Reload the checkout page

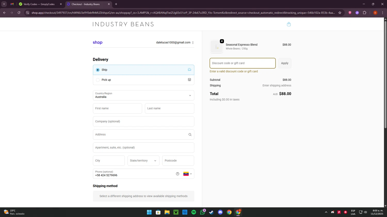pyautogui.click(x=19, y=13)
